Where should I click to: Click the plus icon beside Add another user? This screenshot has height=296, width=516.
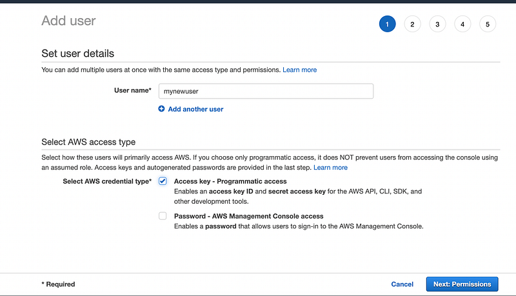pyautogui.click(x=161, y=109)
